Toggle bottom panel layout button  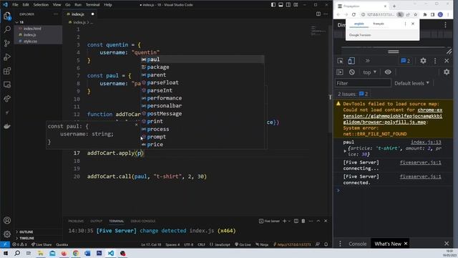281,5
